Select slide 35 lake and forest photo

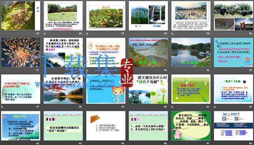tap(191, 52)
